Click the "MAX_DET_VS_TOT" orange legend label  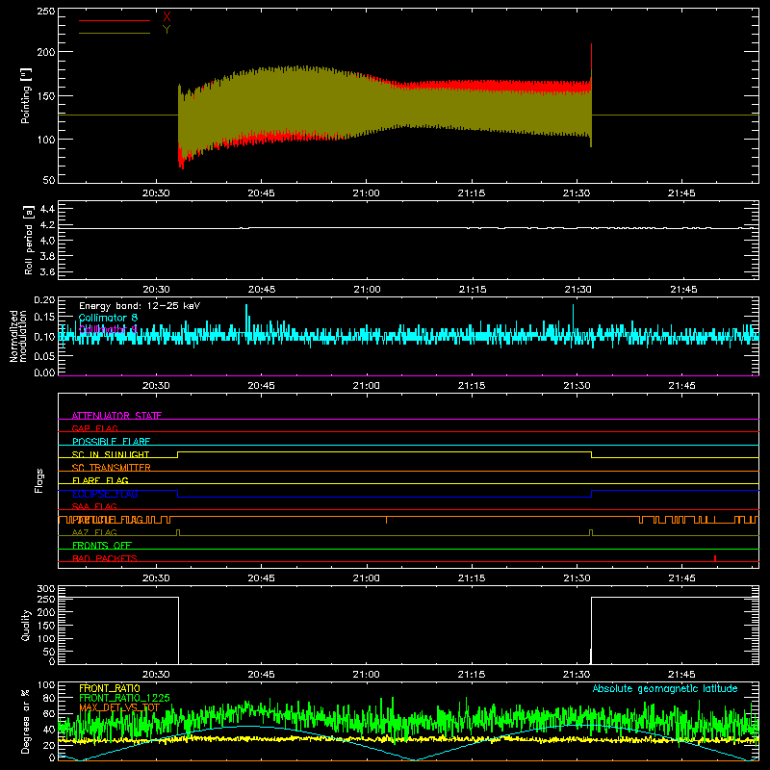(x=119, y=707)
